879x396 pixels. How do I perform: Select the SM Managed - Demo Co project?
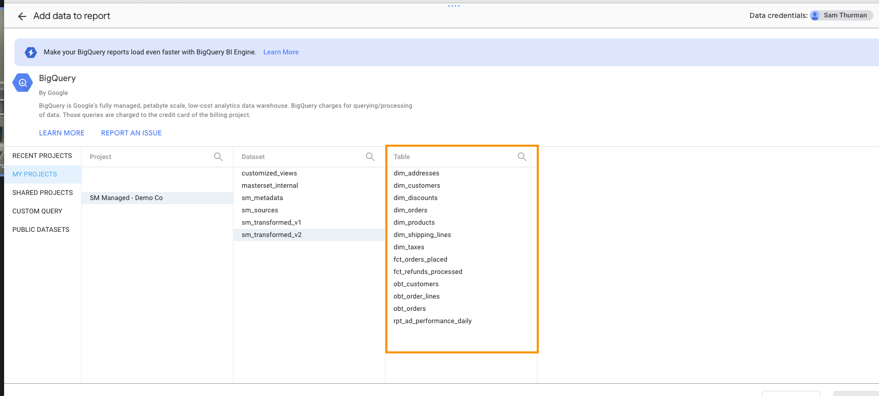157,198
